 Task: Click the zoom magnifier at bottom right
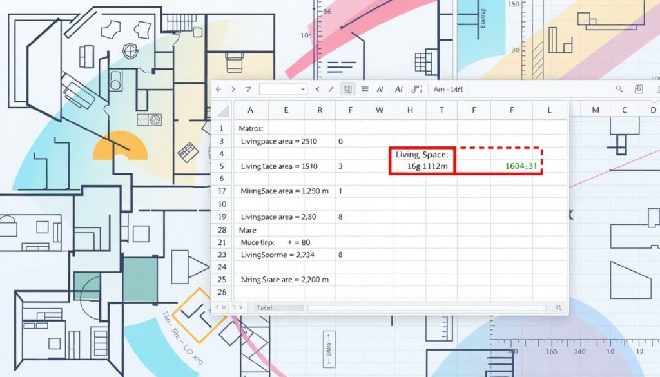[x=559, y=308]
